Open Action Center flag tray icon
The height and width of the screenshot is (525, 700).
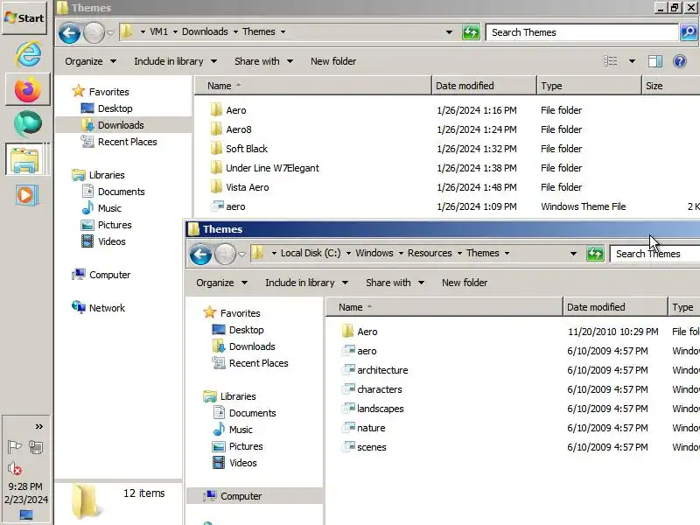tap(14, 446)
